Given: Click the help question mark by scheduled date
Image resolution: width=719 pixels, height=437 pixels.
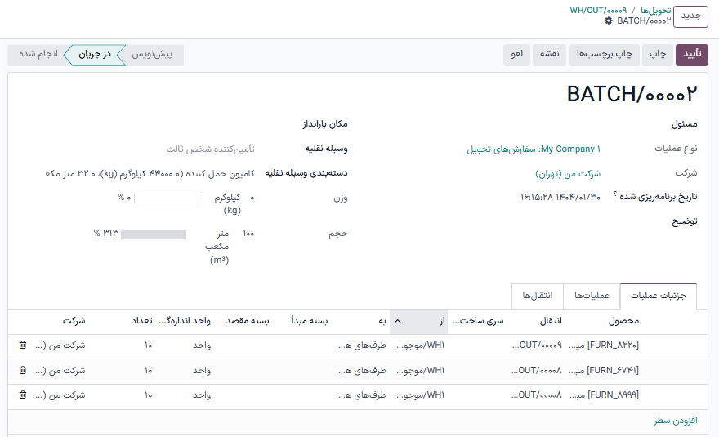Looking at the screenshot, I should coord(614,194).
